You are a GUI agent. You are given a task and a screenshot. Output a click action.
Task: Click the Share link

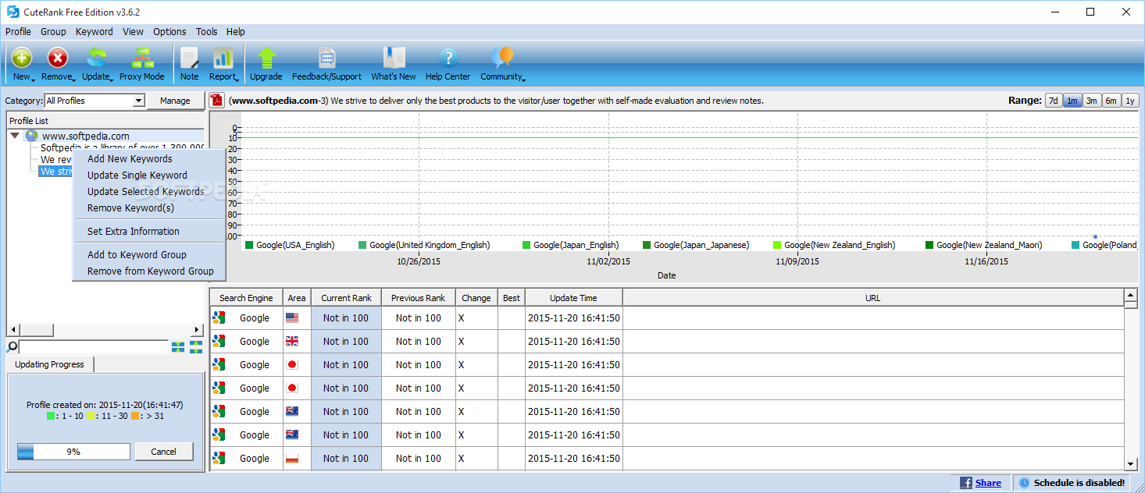tap(988, 483)
